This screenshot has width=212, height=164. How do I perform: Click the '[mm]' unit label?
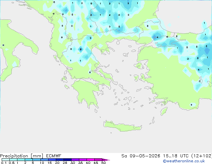tap(37, 156)
